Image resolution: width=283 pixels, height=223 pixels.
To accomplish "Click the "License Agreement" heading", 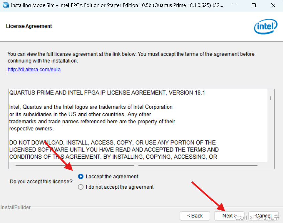I will pyautogui.click(x=29, y=26).
